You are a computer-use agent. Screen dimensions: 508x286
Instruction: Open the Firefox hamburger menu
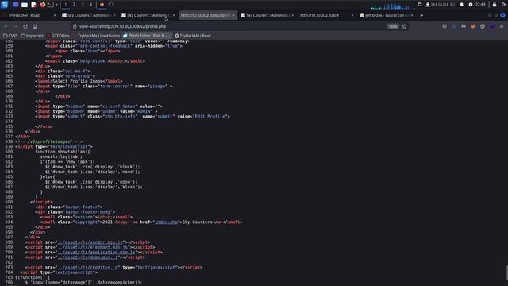point(502,26)
